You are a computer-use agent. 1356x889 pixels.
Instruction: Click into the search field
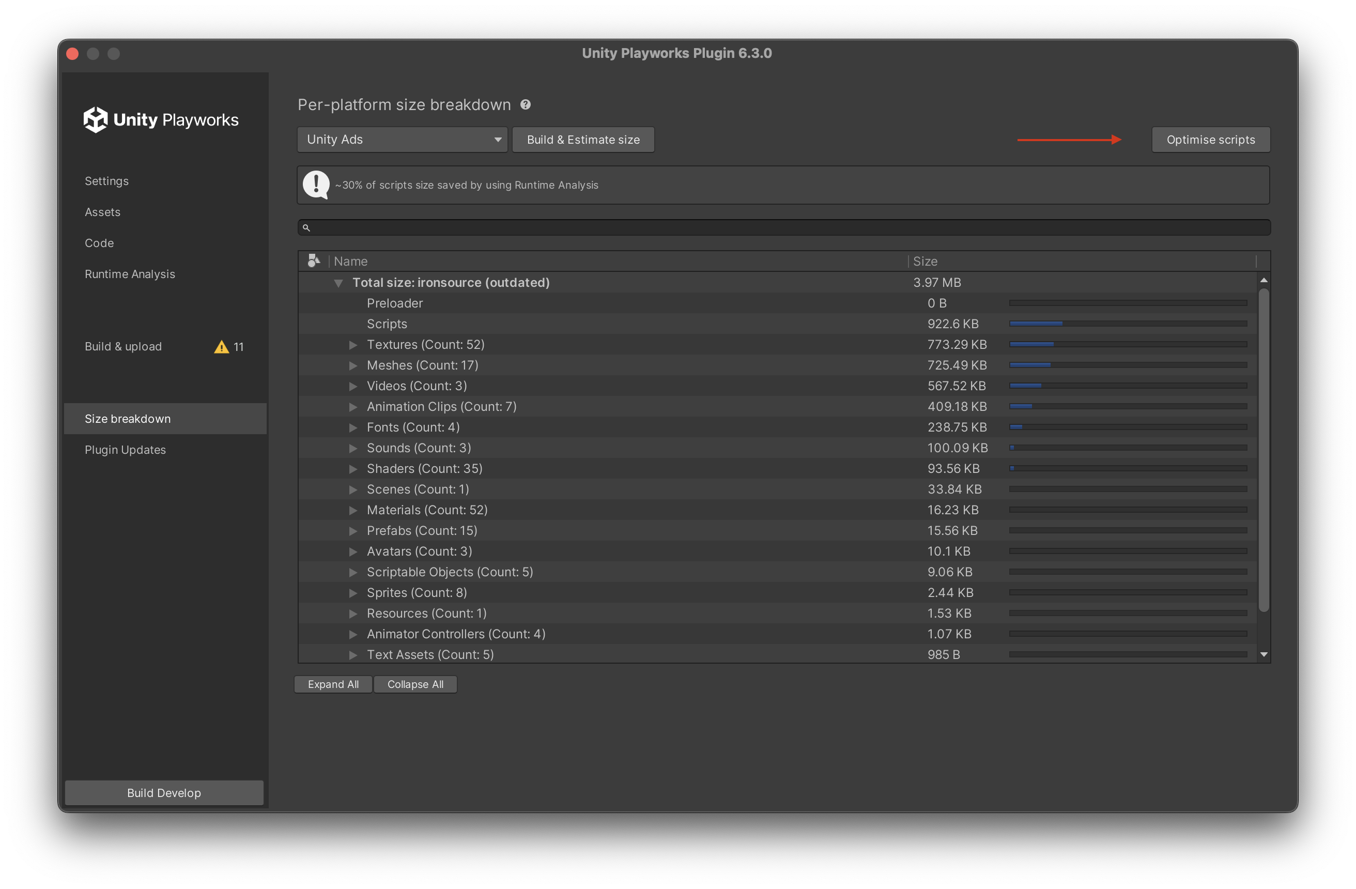coord(784,228)
